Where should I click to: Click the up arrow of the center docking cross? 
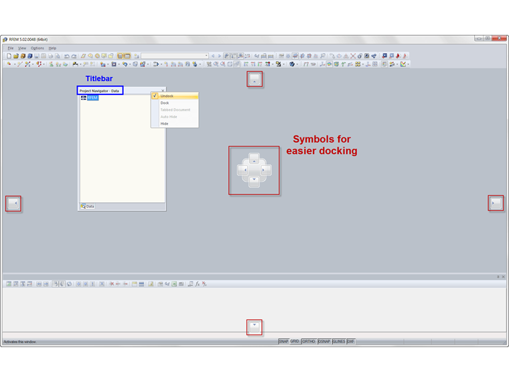pos(254,159)
